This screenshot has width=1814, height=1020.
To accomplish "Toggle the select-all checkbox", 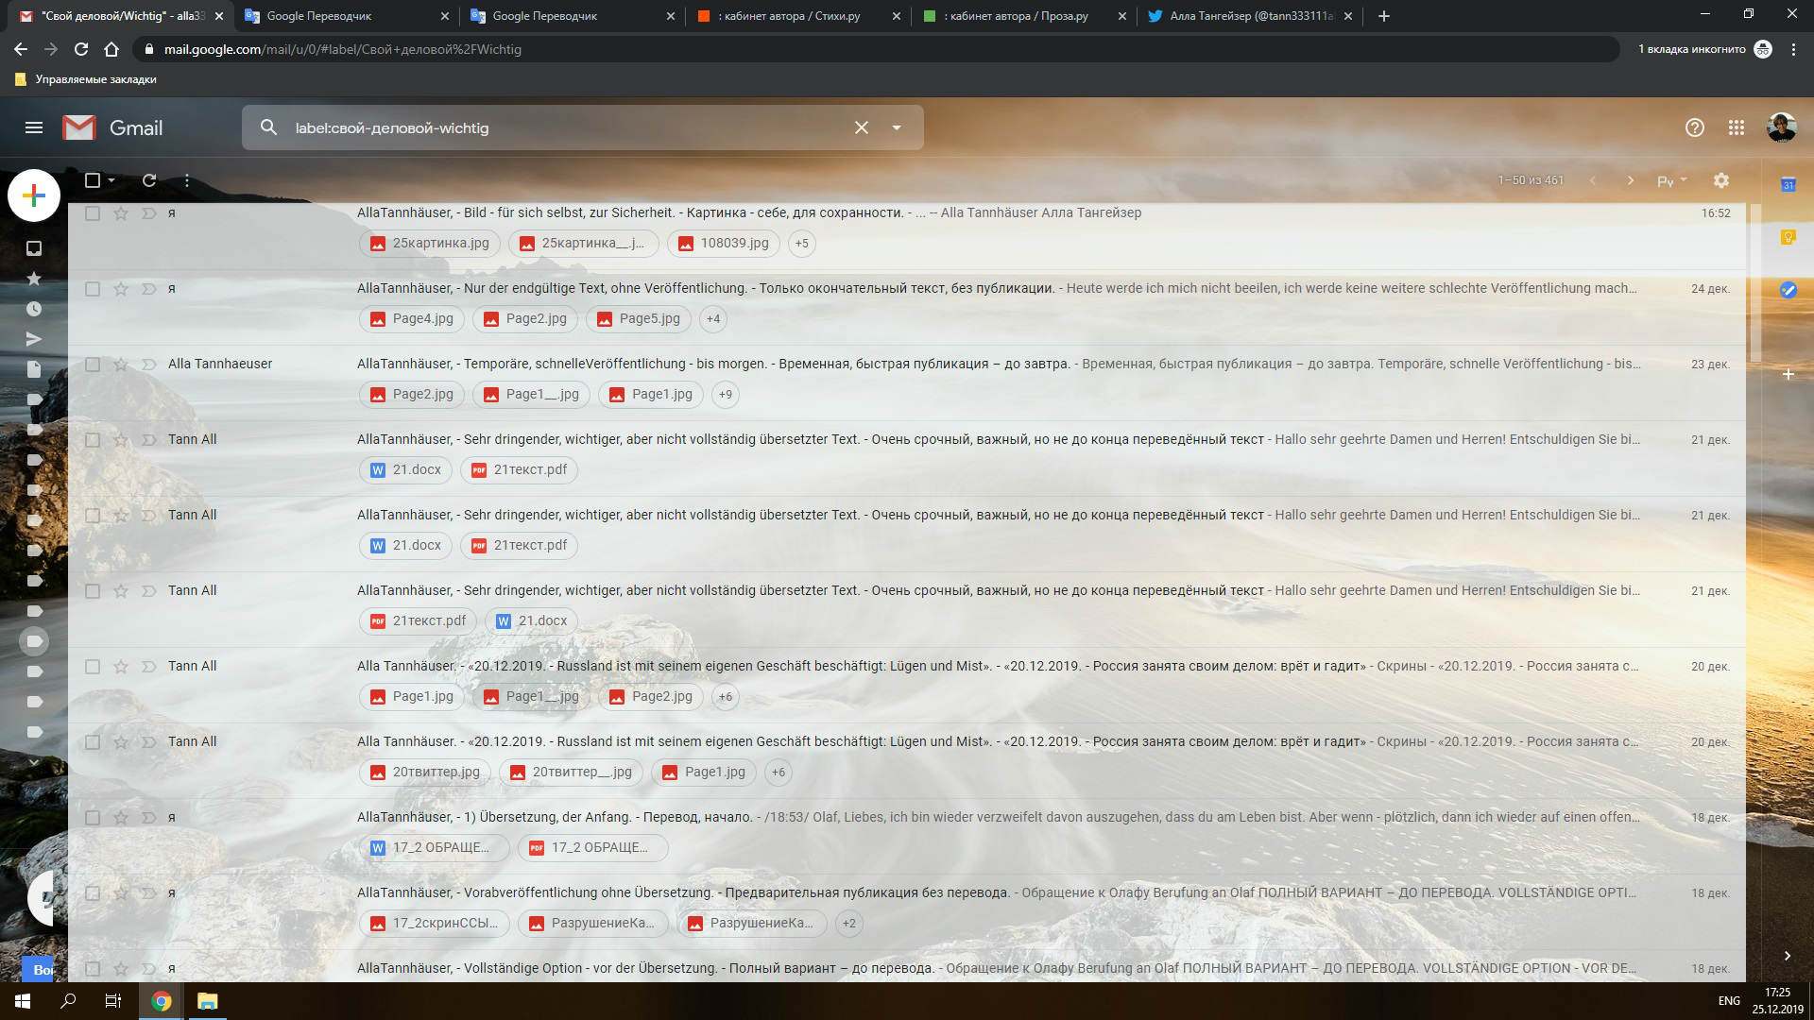I will pyautogui.click(x=93, y=180).
